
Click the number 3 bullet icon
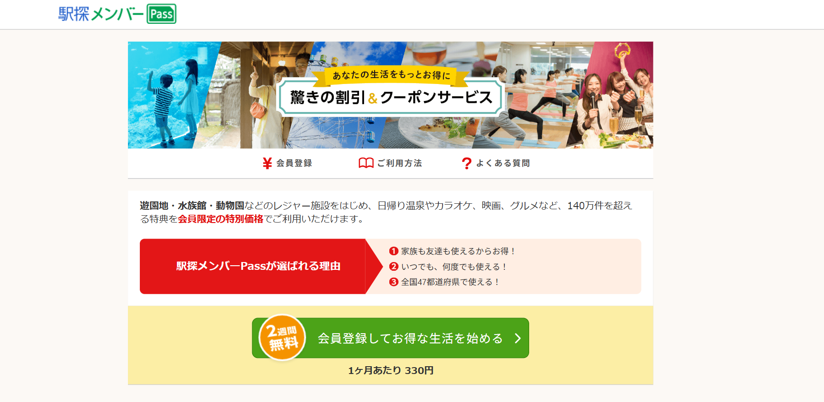(x=393, y=282)
